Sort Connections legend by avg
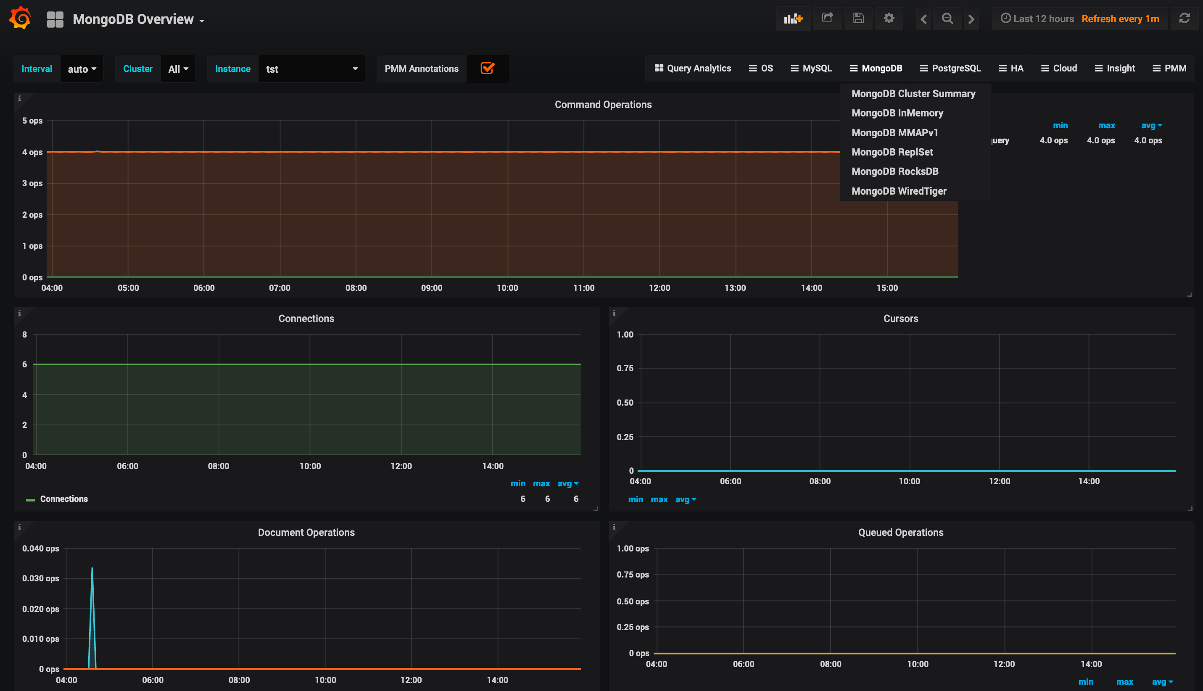 (567, 483)
